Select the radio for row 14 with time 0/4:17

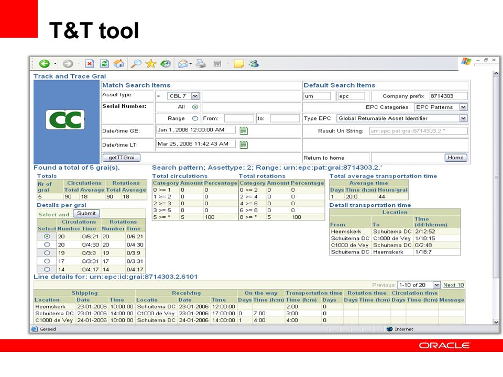tap(47, 270)
